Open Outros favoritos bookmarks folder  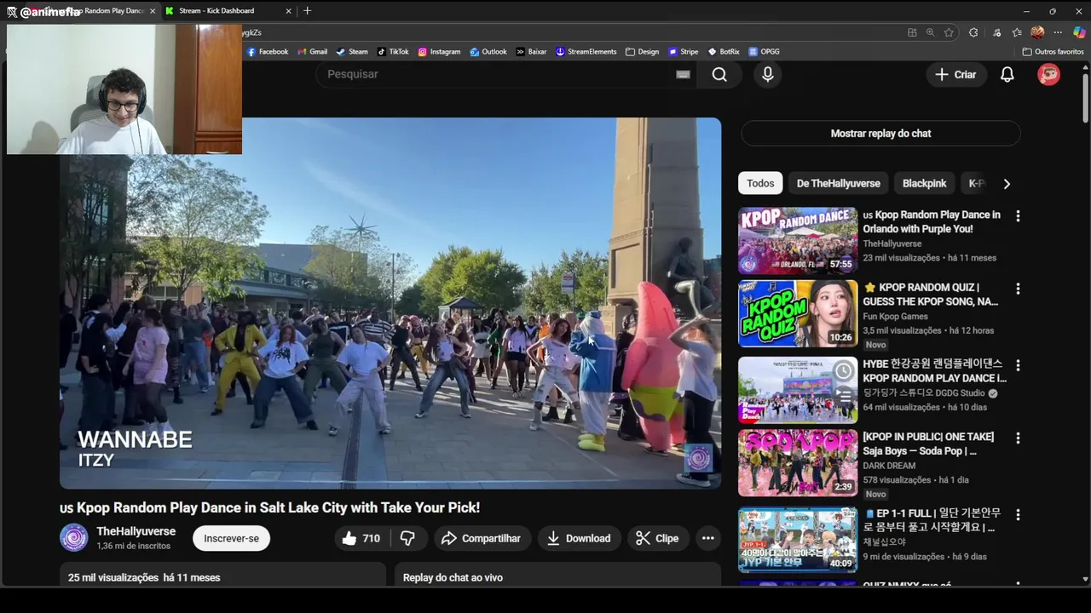point(1053,52)
